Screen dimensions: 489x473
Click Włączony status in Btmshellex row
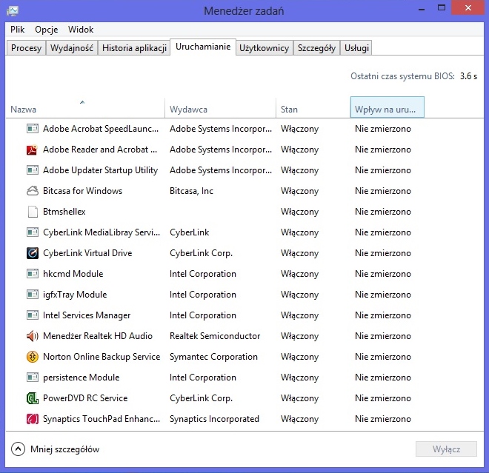point(300,212)
